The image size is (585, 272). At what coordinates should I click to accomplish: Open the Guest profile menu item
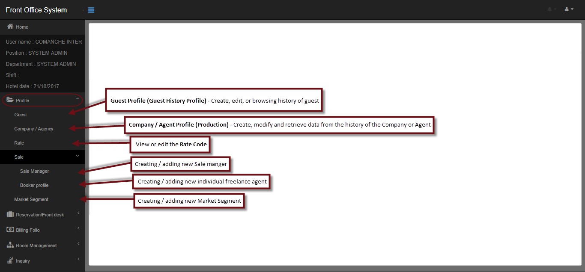21,115
